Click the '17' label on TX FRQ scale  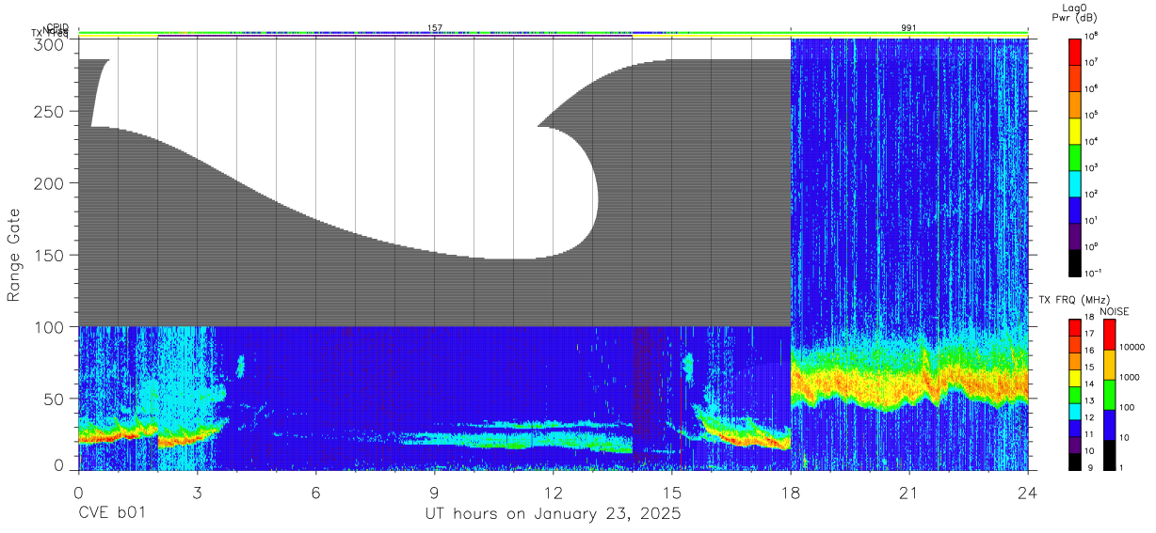[x=1090, y=334]
